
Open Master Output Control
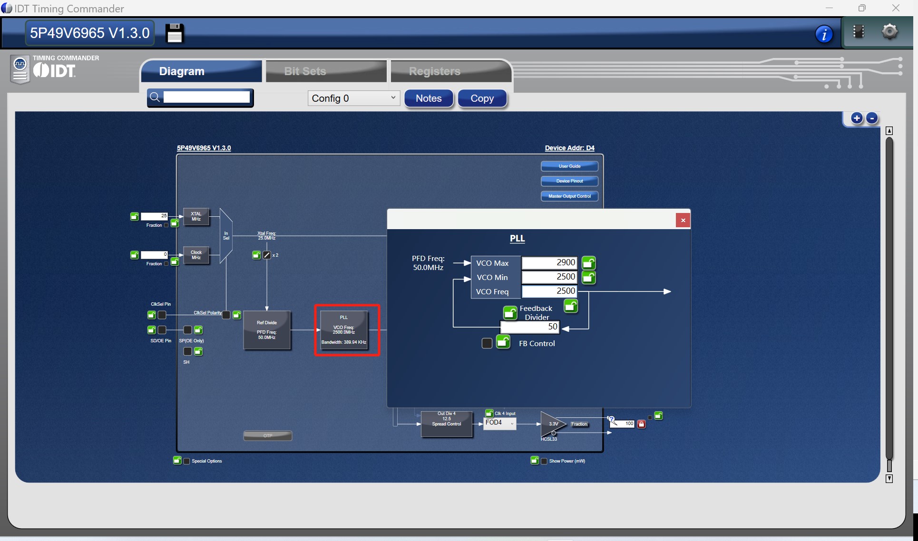point(569,196)
